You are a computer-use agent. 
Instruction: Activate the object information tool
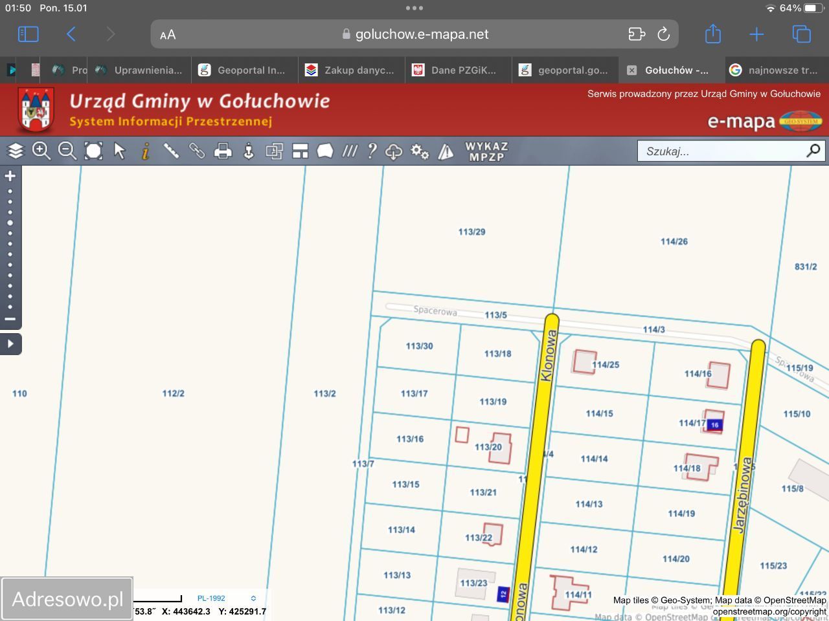(146, 151)
